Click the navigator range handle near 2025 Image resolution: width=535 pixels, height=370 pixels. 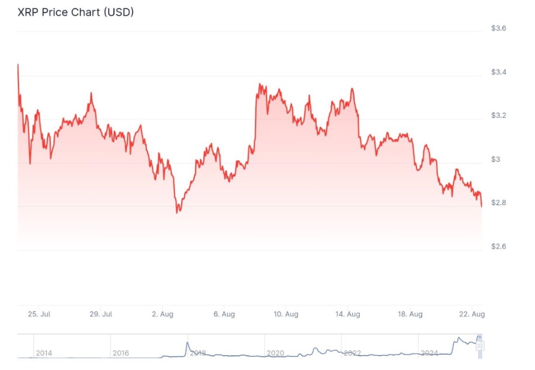[480, 346]
